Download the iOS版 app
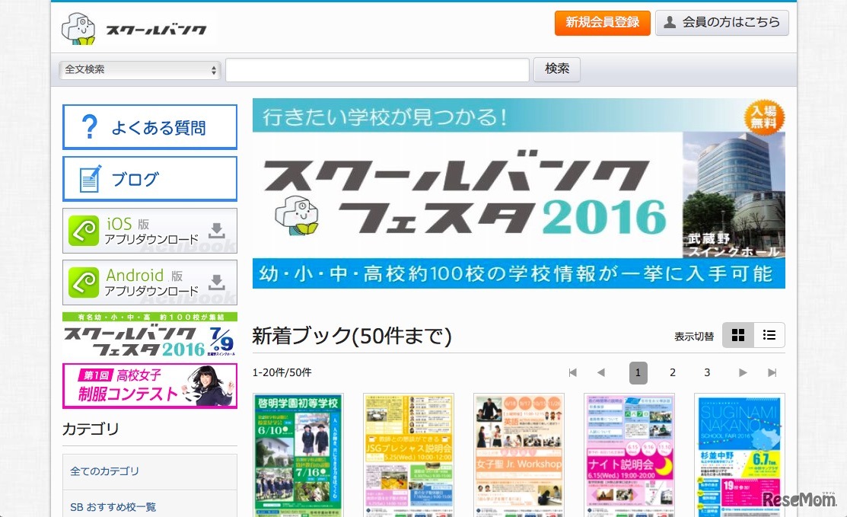Viewport: 847px width, 517px height. 149,230
